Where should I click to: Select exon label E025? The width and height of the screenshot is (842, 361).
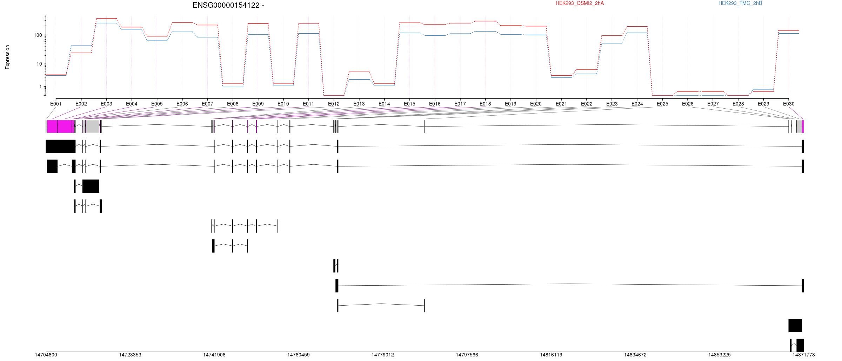point(662,104)
